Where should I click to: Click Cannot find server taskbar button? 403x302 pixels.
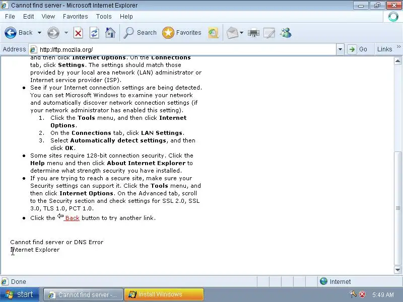(x=83, y=294)
